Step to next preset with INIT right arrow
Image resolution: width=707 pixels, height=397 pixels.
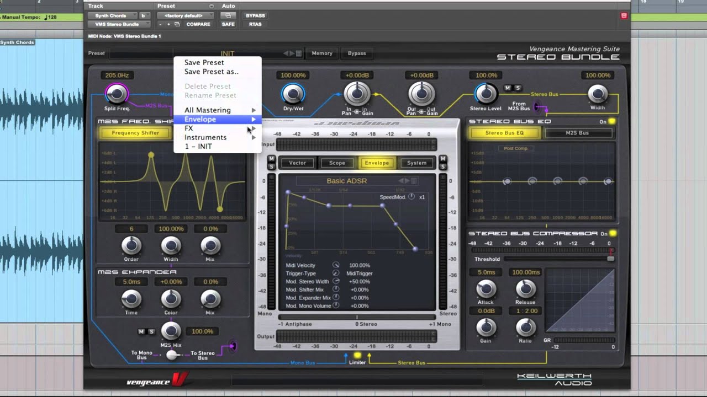coord(292,53)
